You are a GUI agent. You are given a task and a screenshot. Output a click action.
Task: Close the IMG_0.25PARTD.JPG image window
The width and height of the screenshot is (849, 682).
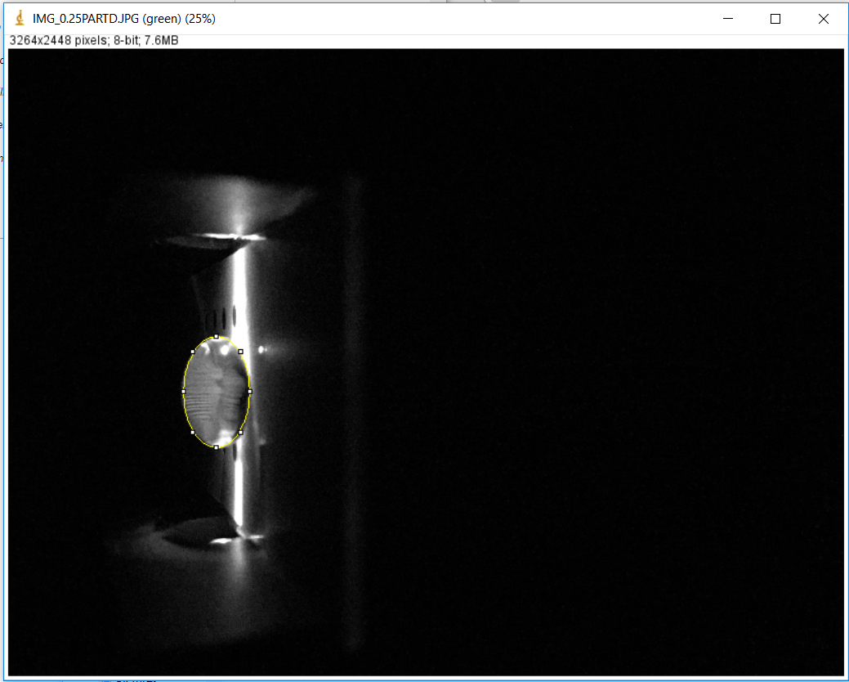click(x=823, y=19)
